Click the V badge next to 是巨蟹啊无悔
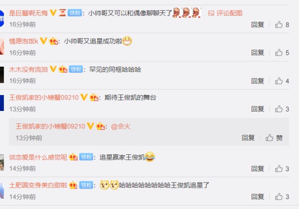The height and width of the screenshot is (209, 299). pyautogui.click(x=53, y=13)
